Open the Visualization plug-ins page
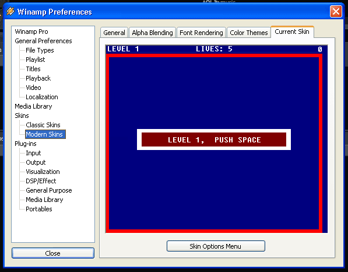This screenshot has height=272, width=348. coord(43,172)
